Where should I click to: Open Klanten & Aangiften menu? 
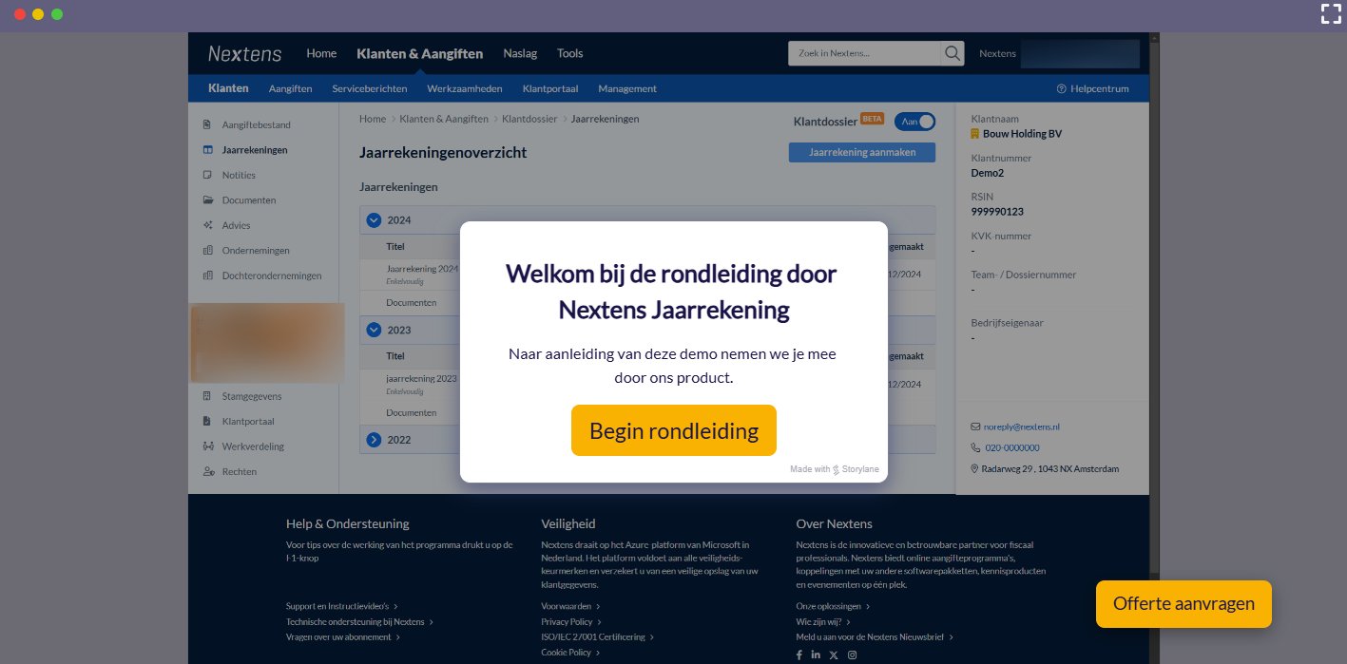[419, 53]
